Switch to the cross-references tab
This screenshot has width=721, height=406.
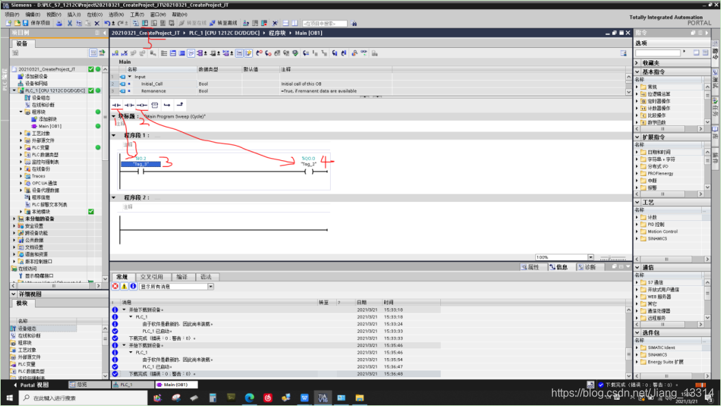(x=152, y=277)
